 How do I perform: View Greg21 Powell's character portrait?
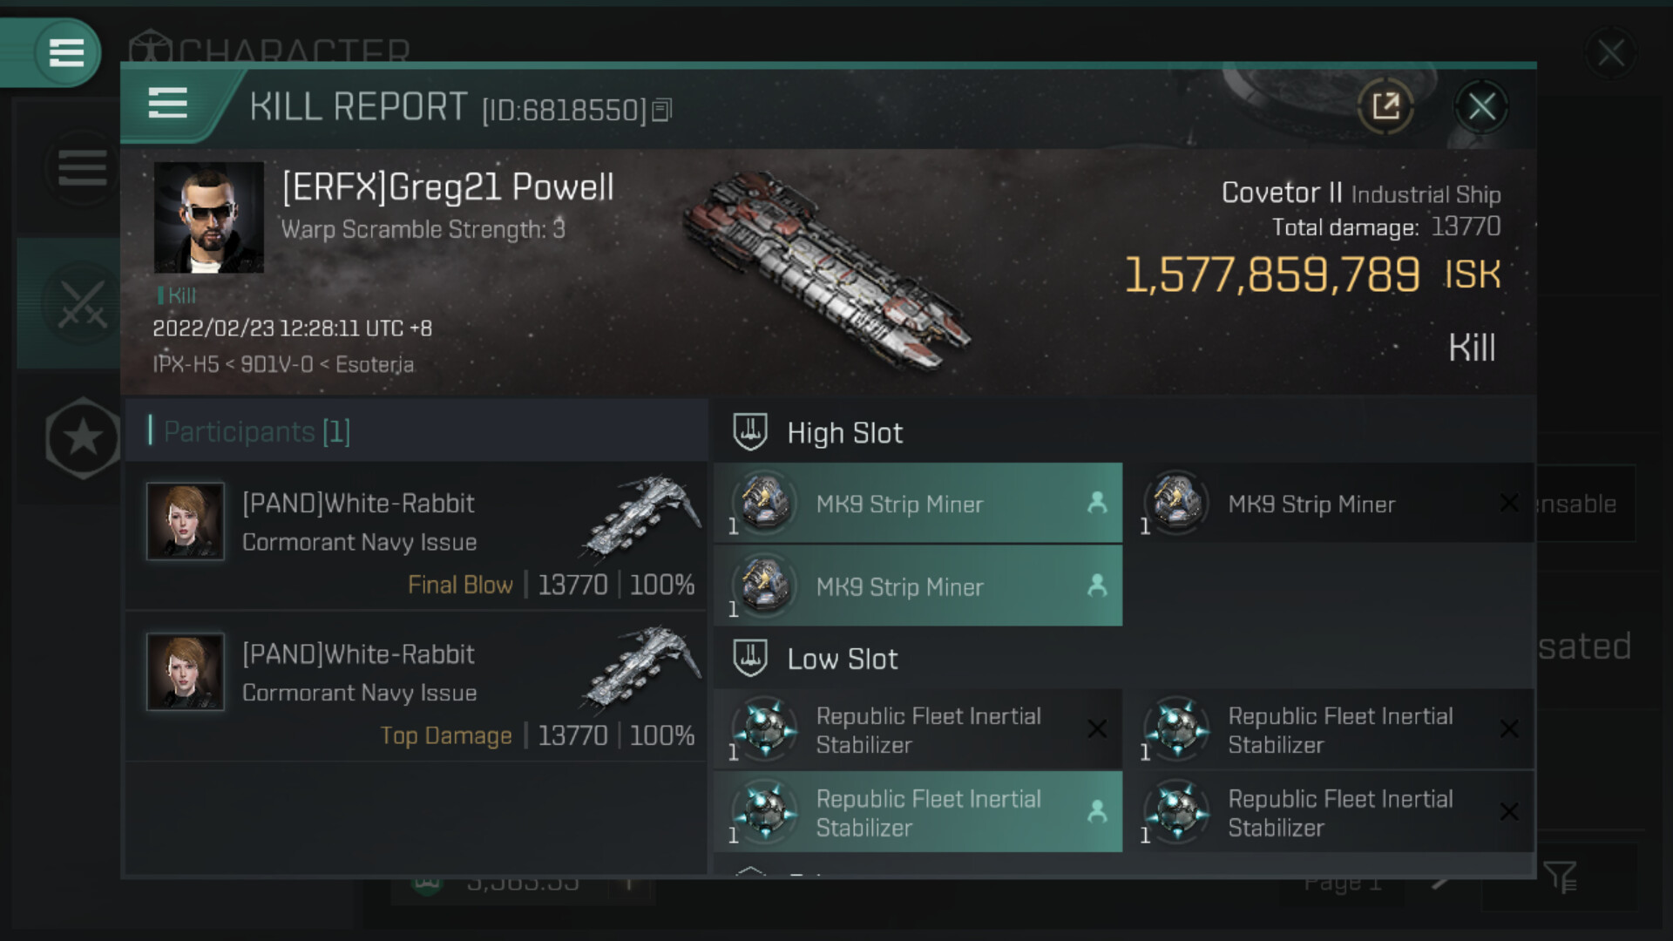click(208, 217)
